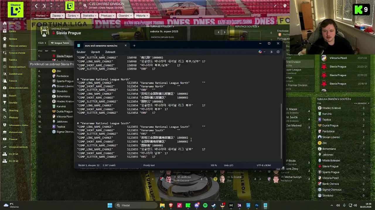The height and width of the screenshot is (210, 375).
Task: Open Sparta Prague in league table
Action: 65,81
